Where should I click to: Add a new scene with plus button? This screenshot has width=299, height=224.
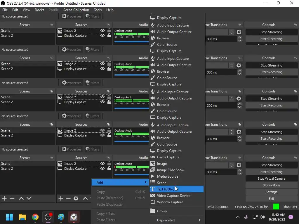click(x=4, y=198)
